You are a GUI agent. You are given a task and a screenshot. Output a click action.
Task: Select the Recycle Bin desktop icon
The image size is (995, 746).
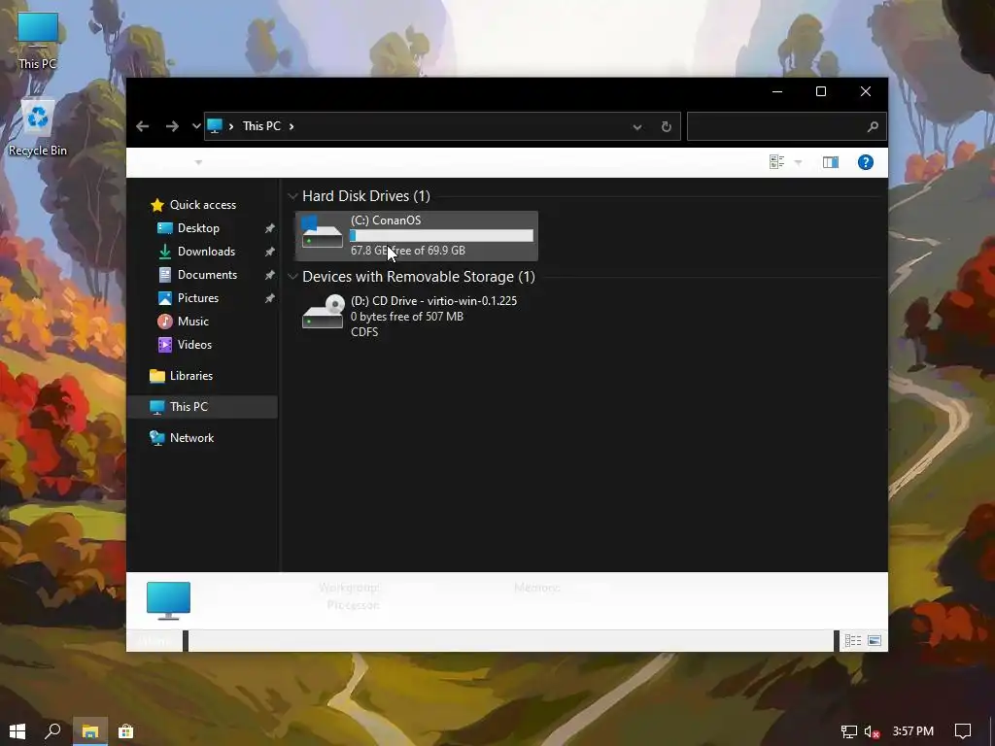(x=38, y=127)
